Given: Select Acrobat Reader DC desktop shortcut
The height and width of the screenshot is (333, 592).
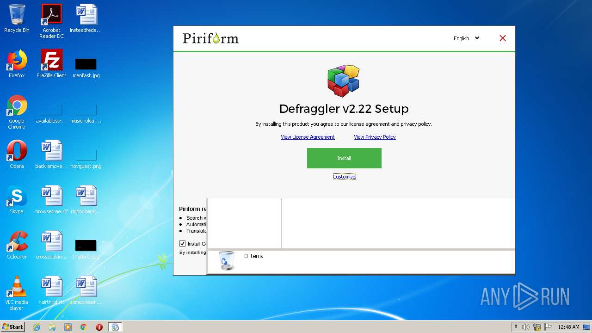Looking at the screenshot, I should pos(51,21).
